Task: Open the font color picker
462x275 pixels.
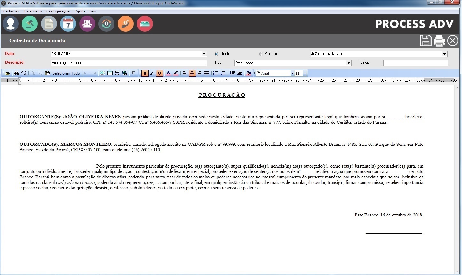Action: (x=168, y=73)
